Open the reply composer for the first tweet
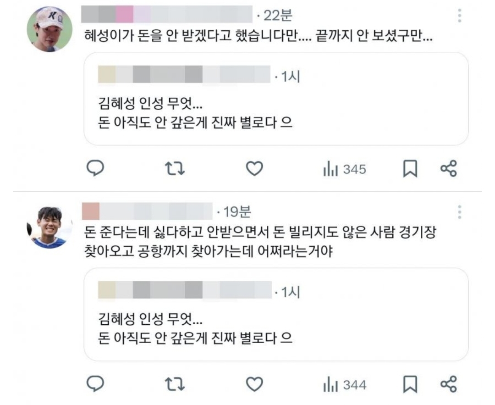Viewport: 495px width, 405px height. pos(96,169)
